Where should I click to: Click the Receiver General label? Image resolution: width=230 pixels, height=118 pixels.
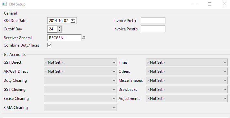click(17, 38)
